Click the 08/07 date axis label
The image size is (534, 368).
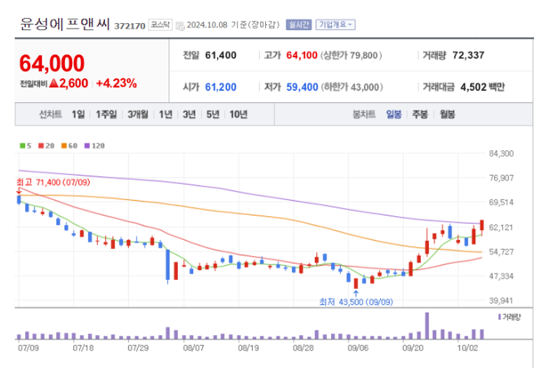[193, 348]
